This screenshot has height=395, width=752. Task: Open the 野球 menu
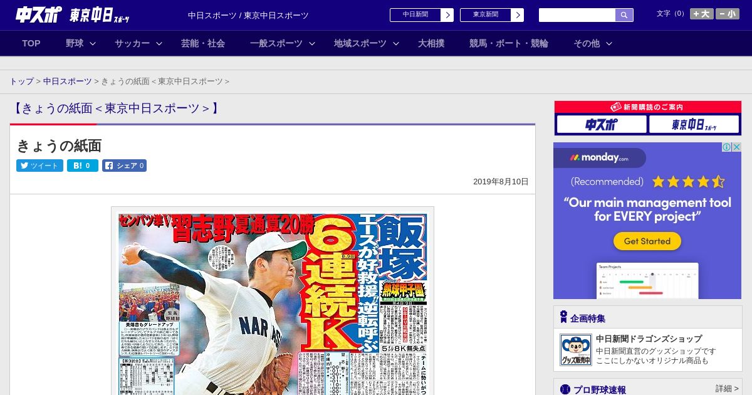tap(75, 43)
